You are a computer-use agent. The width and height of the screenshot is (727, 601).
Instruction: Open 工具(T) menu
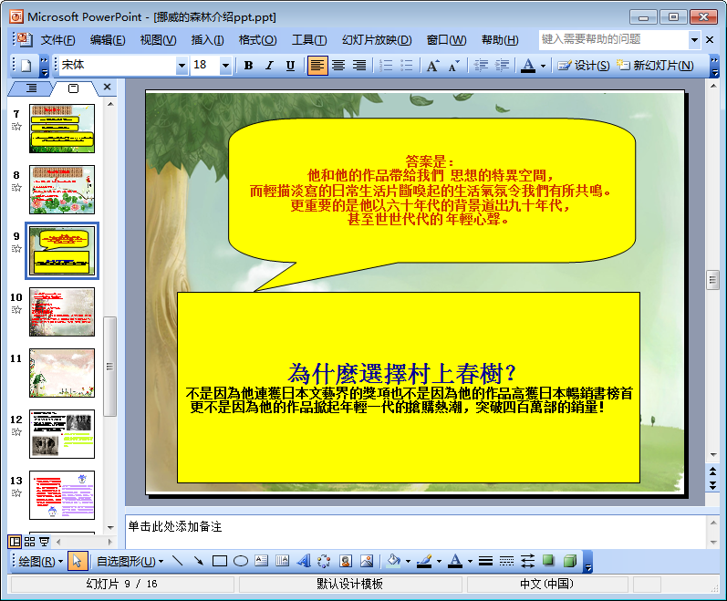[309, 40]
